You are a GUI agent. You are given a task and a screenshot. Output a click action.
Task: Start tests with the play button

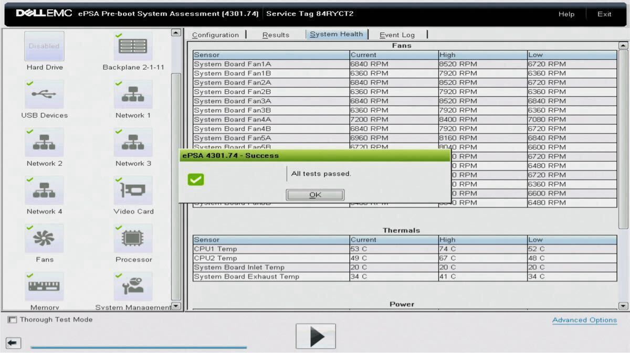(x=316, y=336)
